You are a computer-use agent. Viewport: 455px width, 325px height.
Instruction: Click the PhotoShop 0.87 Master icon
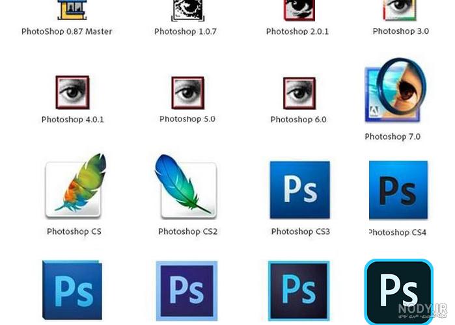tap(72, 10)
